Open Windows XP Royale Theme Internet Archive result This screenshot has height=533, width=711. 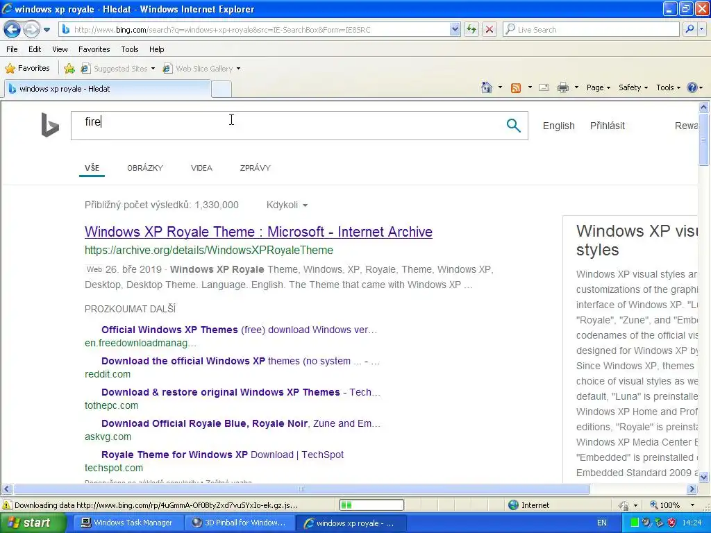258,232
